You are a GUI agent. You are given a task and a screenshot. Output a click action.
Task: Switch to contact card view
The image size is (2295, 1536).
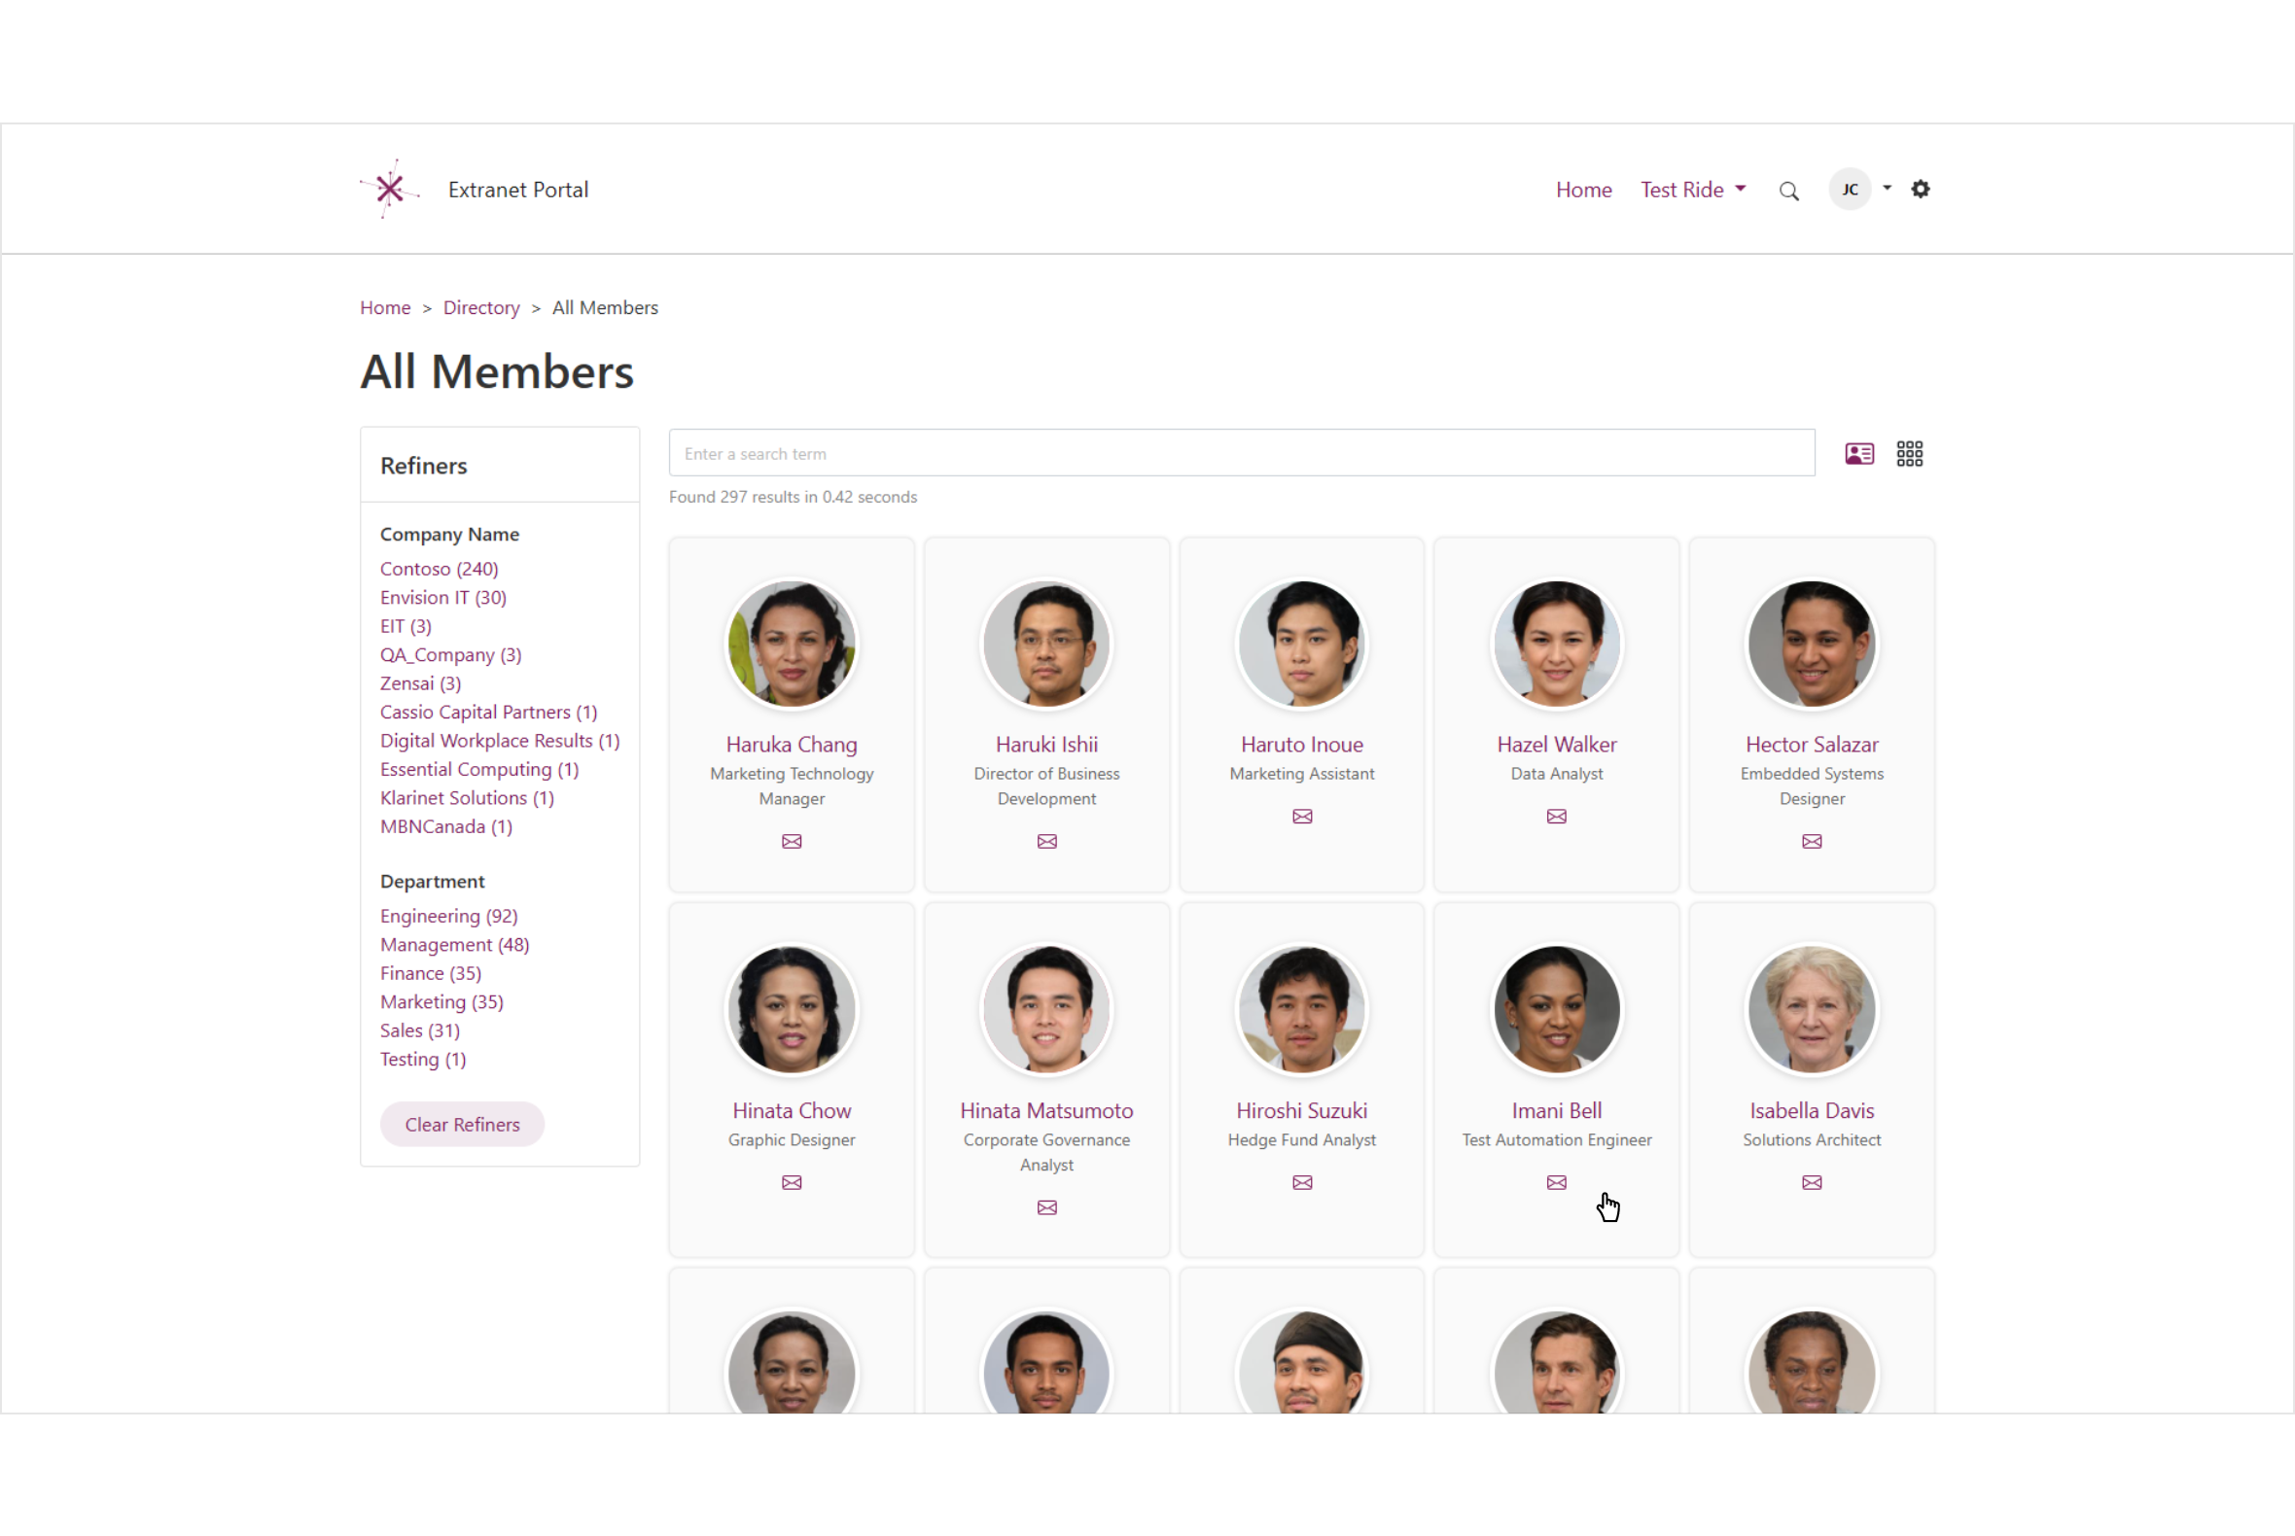[x=1858, y=453]
